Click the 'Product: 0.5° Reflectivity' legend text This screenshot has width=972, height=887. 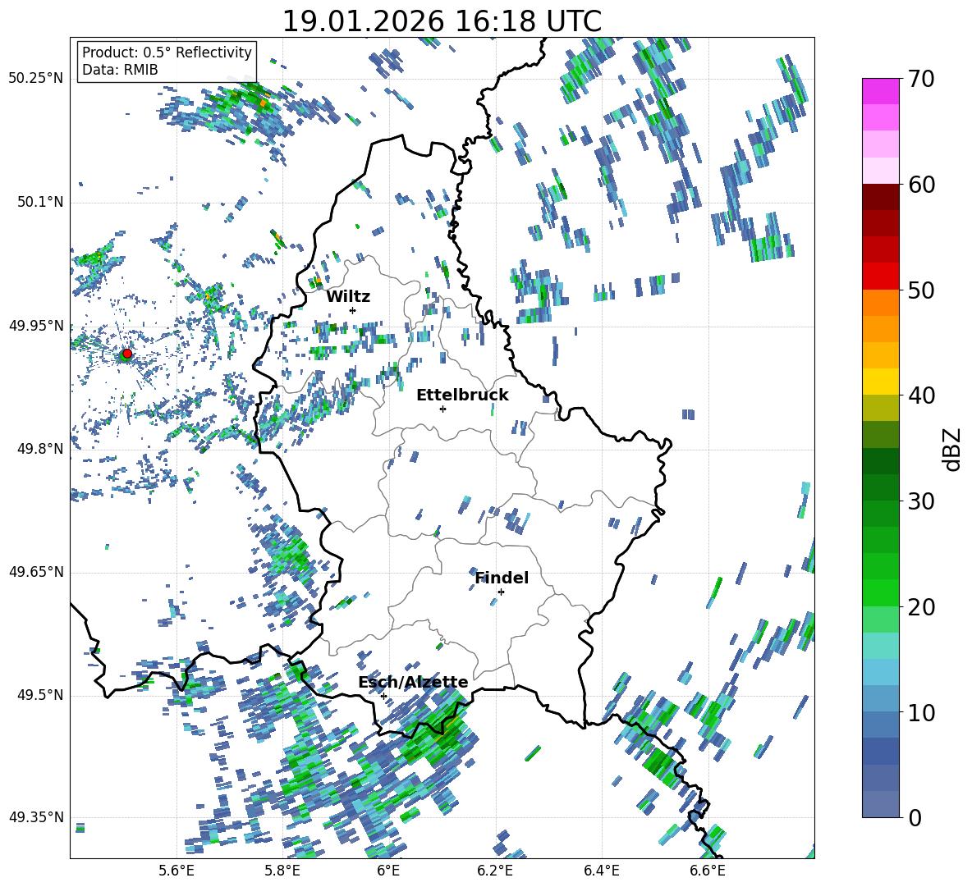pos(167,53)
